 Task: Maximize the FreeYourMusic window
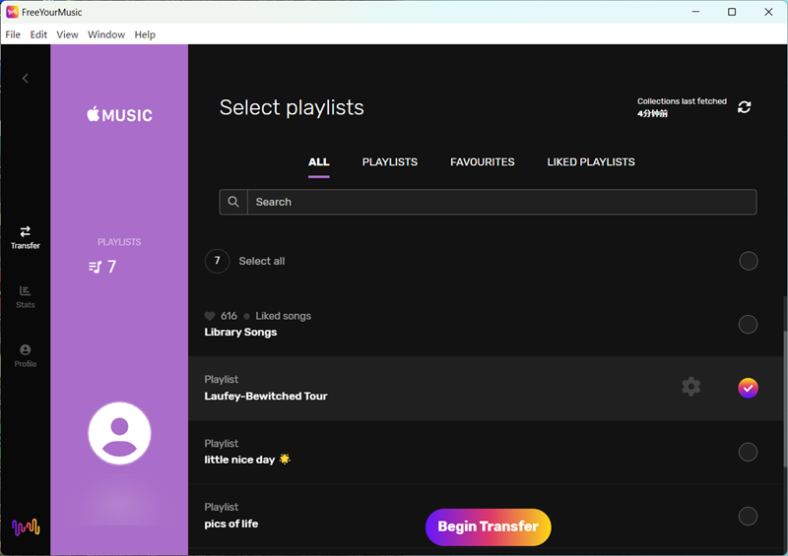pyautogui.click(x=732, y=12)
